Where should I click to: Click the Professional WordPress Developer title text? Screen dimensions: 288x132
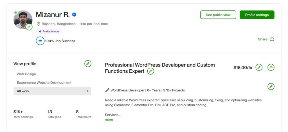160,68
